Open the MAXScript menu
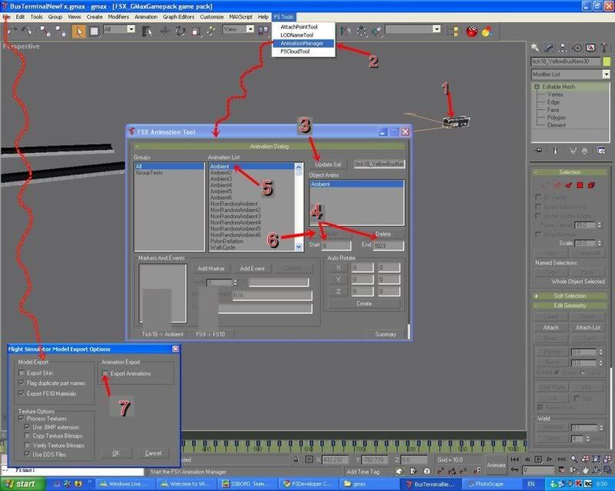Image resolution: width=615 pixels, height=491 pixels. (240, 17)
